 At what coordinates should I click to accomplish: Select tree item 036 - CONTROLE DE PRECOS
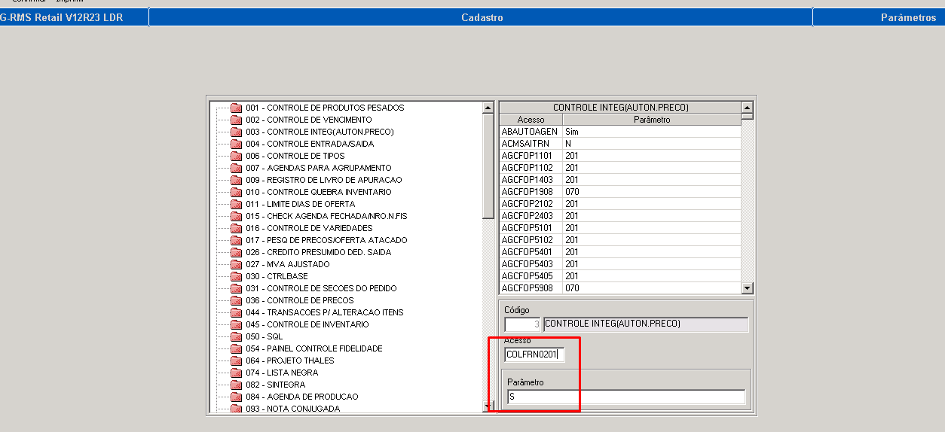coord(300,300)
